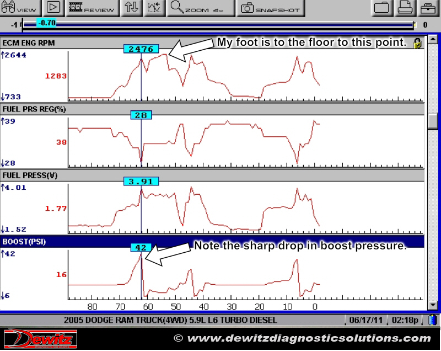Open the toolbox icon

428,8
